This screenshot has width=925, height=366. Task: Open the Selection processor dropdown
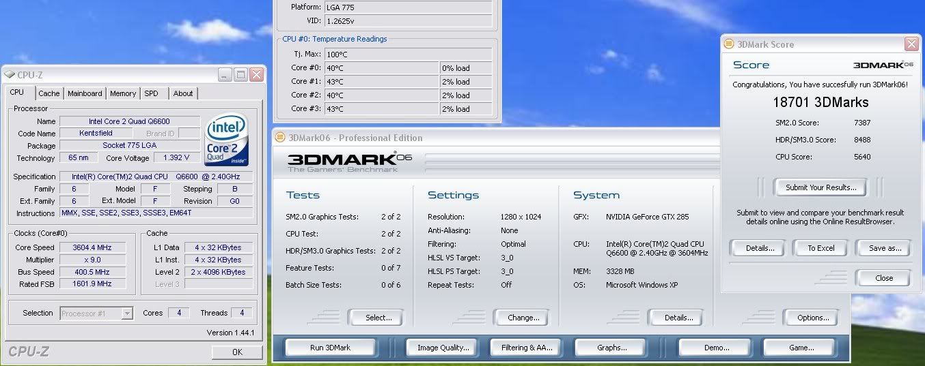coord(127,314)
